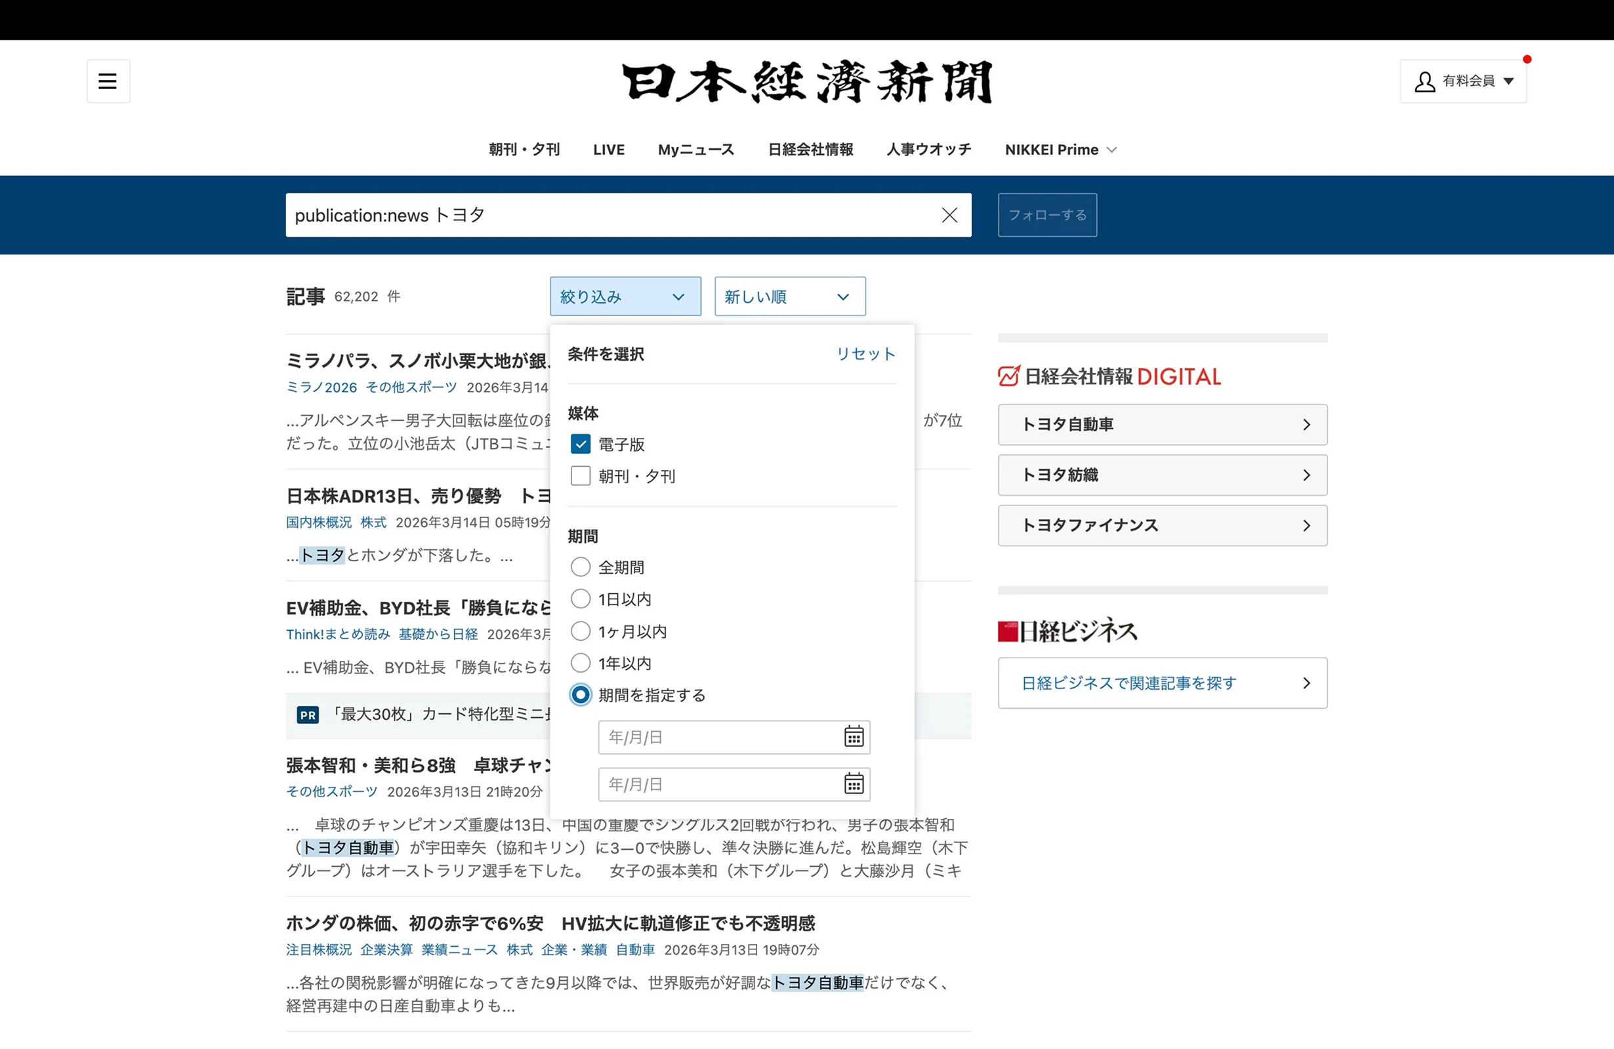The height and width of the screenshot is (1049, 1614).
Task: Open article ホンダの株価、初の赤字で6%安
Action: [550, 924]
